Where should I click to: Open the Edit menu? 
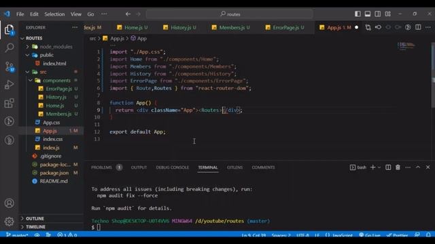34,14
